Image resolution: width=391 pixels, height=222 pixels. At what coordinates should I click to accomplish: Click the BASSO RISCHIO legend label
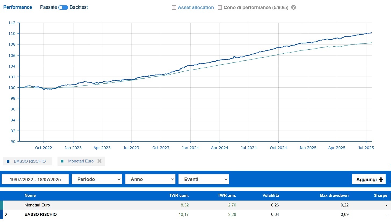[30, 161]
